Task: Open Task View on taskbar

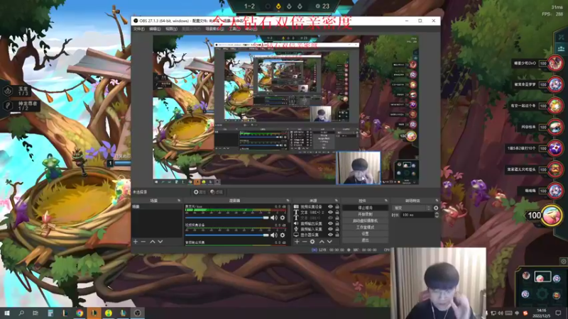Action: click(35, 313)
